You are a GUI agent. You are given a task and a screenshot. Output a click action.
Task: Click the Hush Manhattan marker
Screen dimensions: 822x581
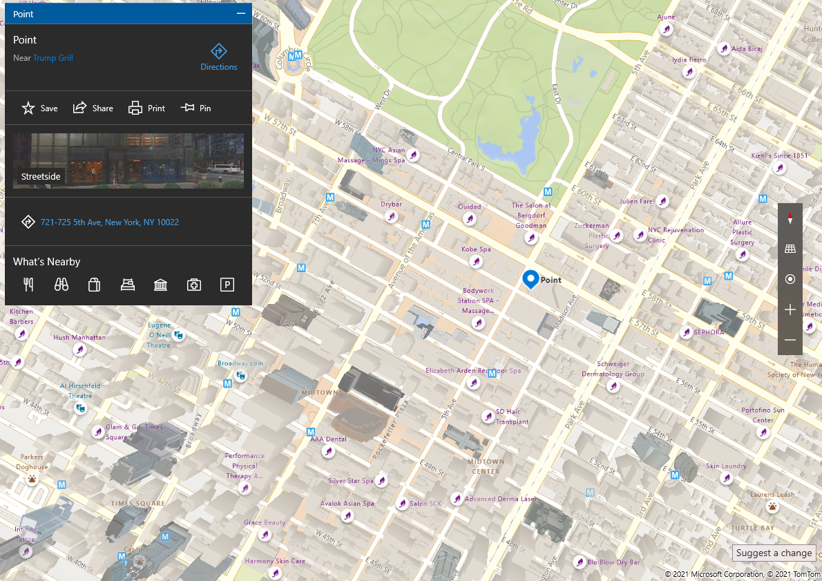(79, 350)
